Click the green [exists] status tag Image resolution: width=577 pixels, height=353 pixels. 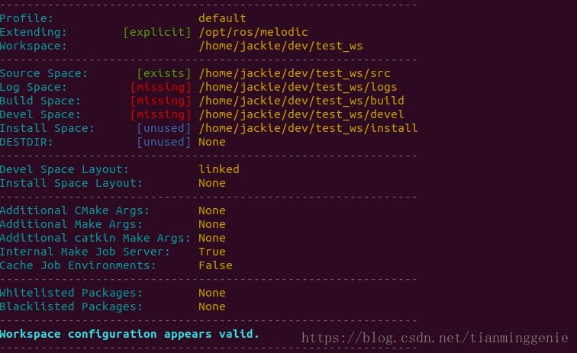[x=164, y=73]
